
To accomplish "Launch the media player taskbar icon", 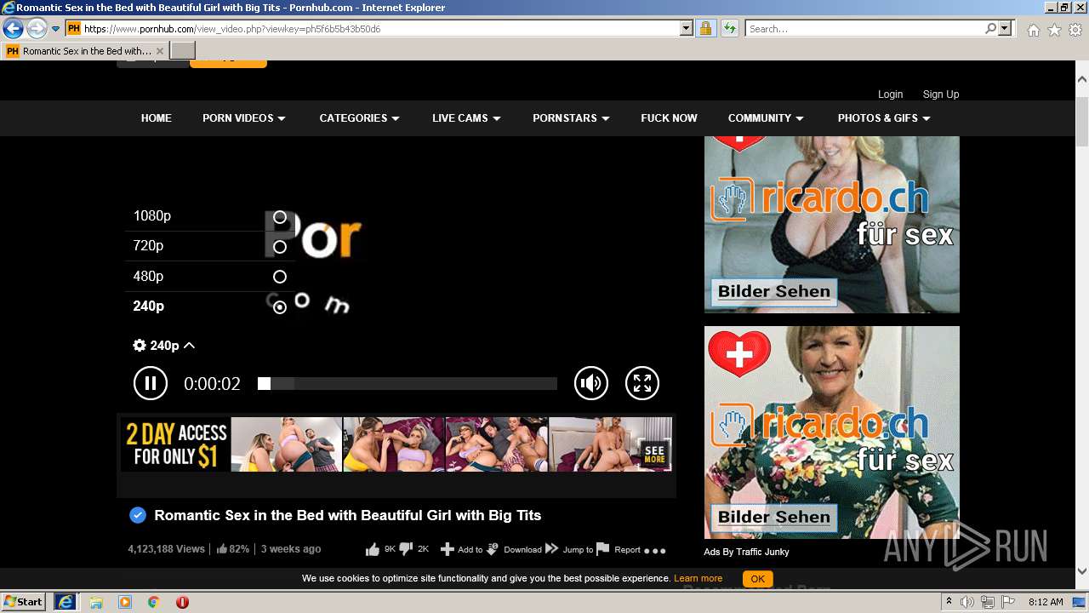I will click(125, 602).
